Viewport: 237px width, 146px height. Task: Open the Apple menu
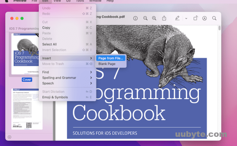point(7,1)
